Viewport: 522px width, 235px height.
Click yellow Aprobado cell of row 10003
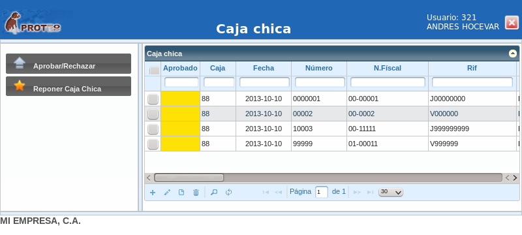(x=181, y=129)
